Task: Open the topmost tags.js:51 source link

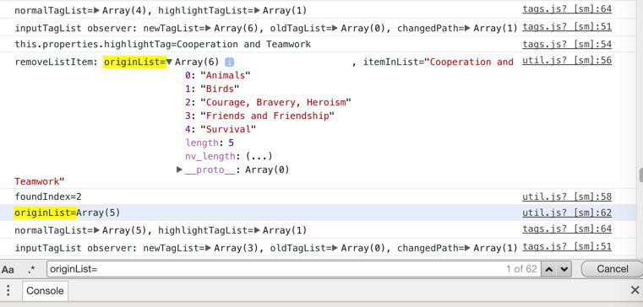Action: (567, 27)
